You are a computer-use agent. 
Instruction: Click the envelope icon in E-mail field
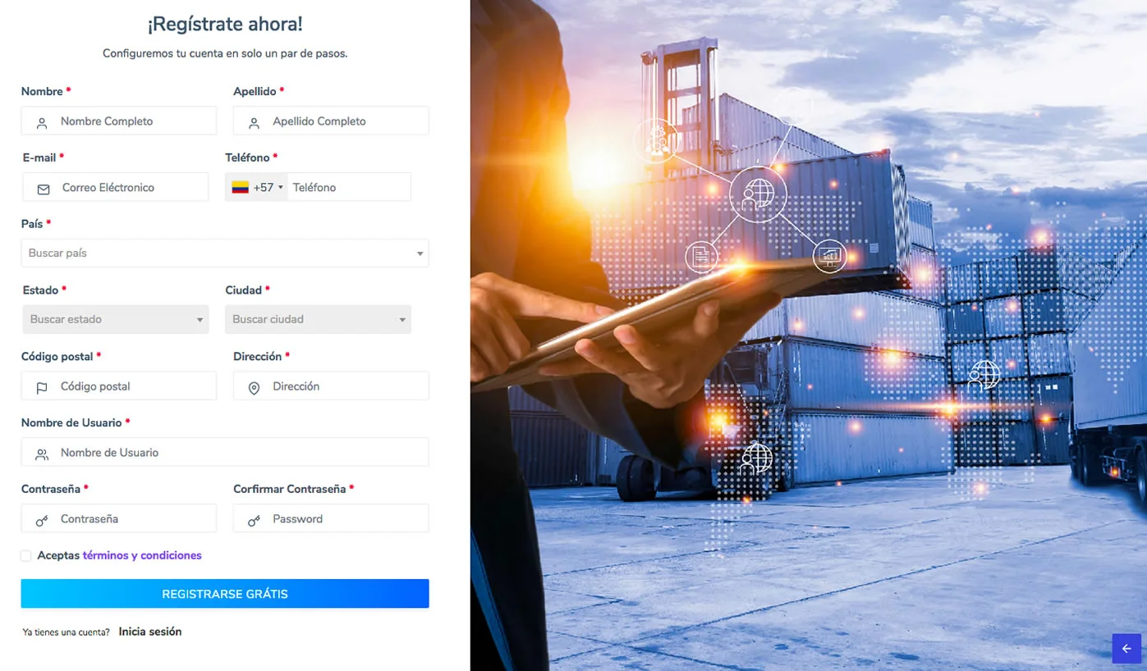coord(44,189)
